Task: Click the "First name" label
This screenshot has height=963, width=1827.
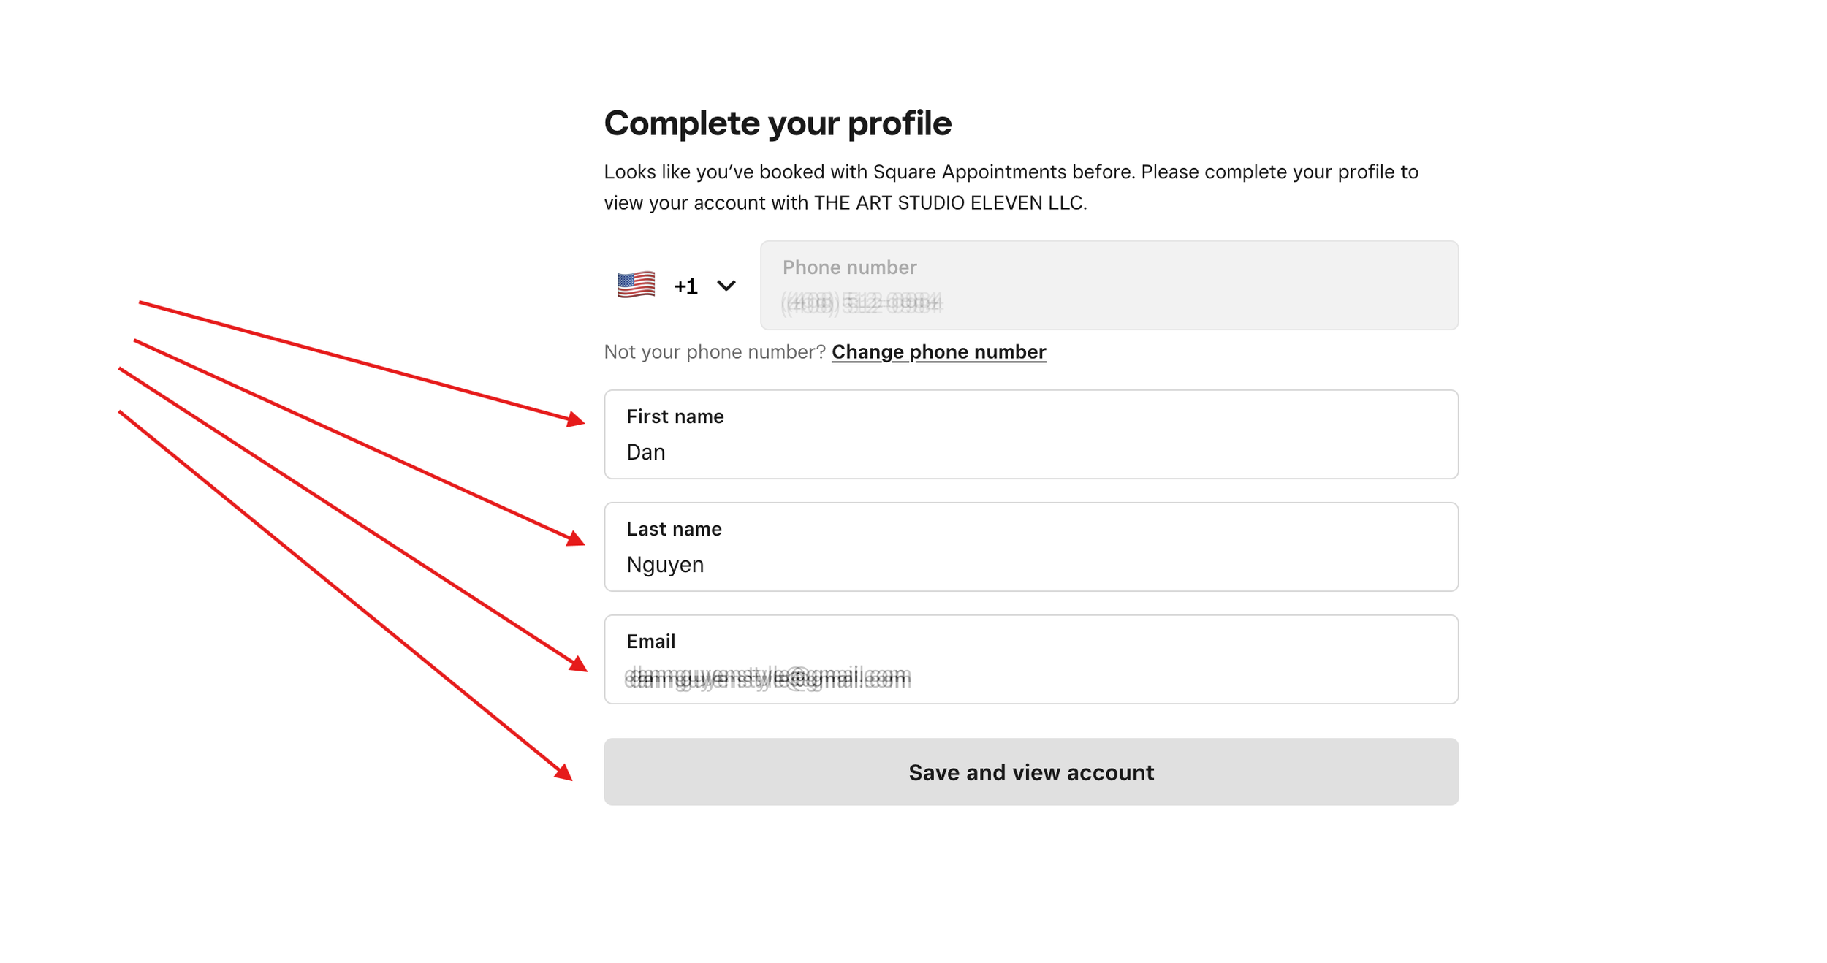Action: (675, 416)
